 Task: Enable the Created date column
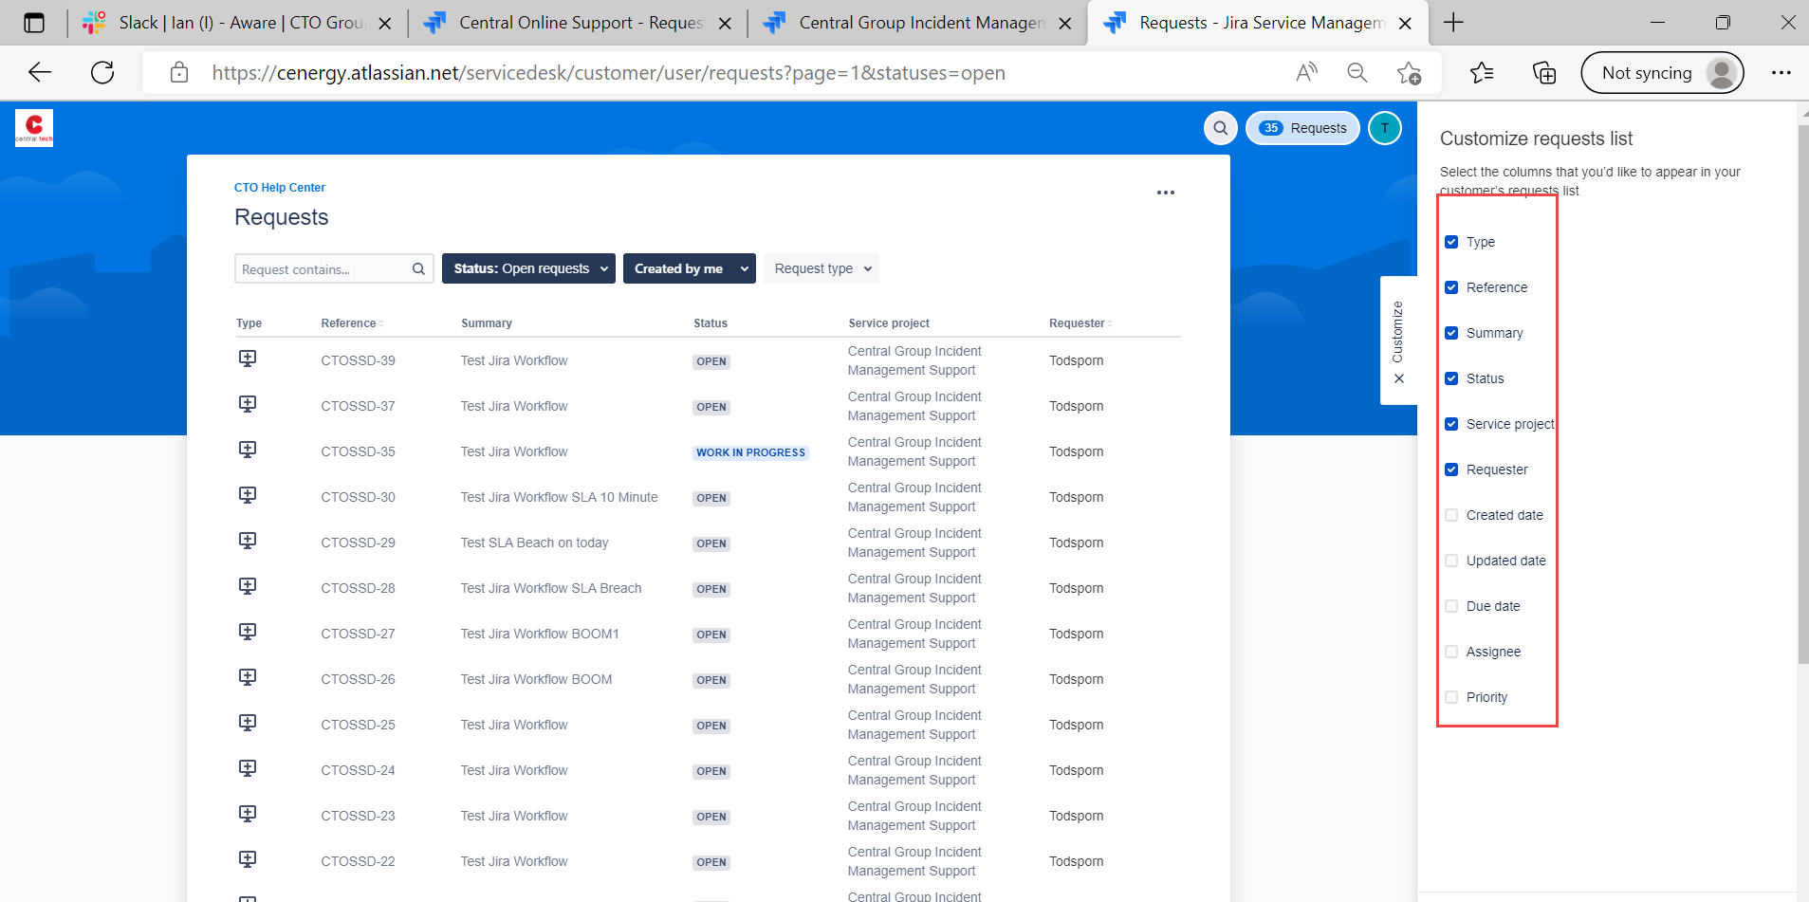click(x=1450, y=514)
